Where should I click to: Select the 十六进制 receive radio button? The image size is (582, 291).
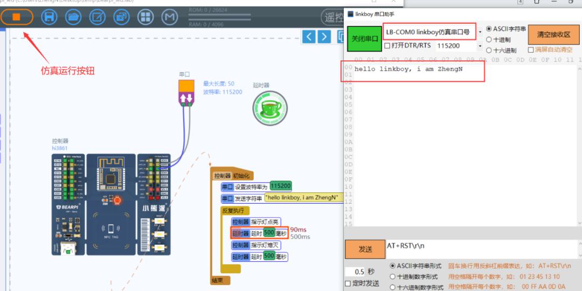(489, 50)
